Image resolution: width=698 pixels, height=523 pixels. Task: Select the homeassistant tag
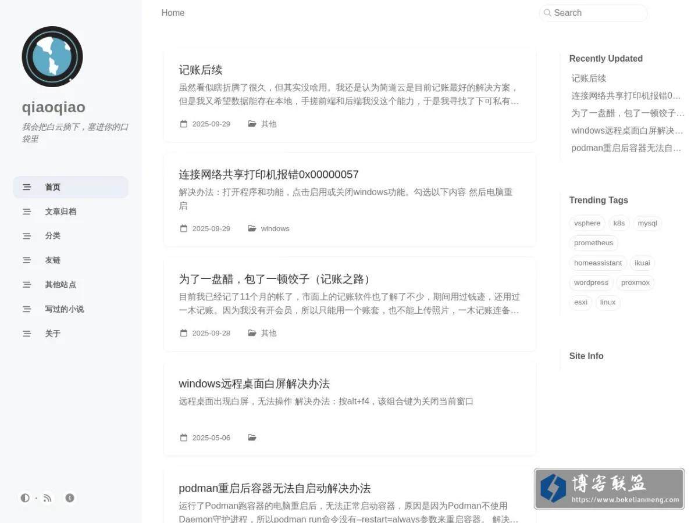[598, 263]
